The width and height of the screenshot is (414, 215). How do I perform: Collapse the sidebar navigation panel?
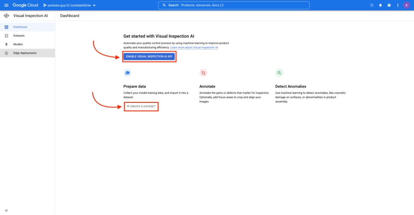(6, 211)
